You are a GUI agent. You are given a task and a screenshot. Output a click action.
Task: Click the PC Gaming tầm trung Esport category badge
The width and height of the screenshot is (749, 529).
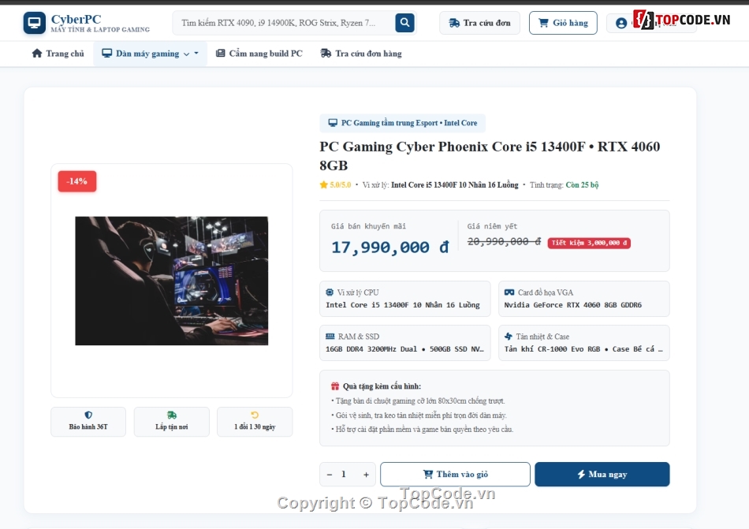403,123
